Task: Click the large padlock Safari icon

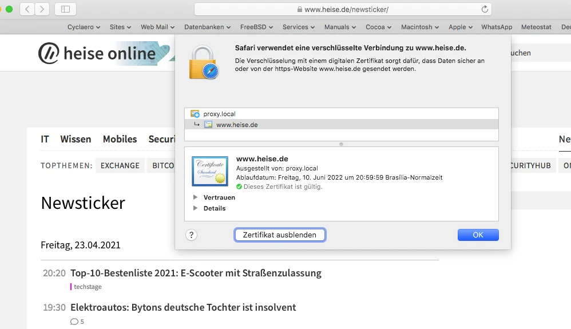Action: tap(204, 62)
